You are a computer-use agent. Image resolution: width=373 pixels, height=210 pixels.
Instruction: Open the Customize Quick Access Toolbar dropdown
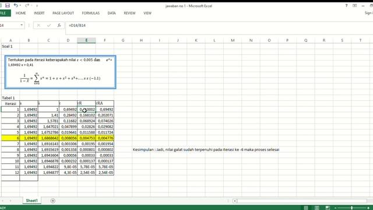[x=37, y=5]
